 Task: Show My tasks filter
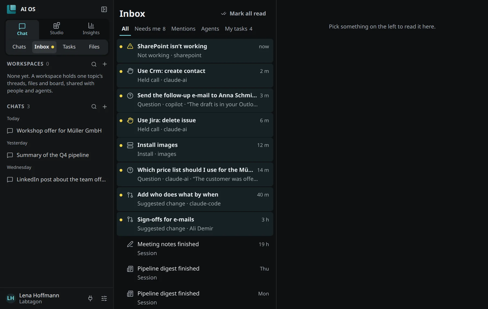tap(239, 29)
